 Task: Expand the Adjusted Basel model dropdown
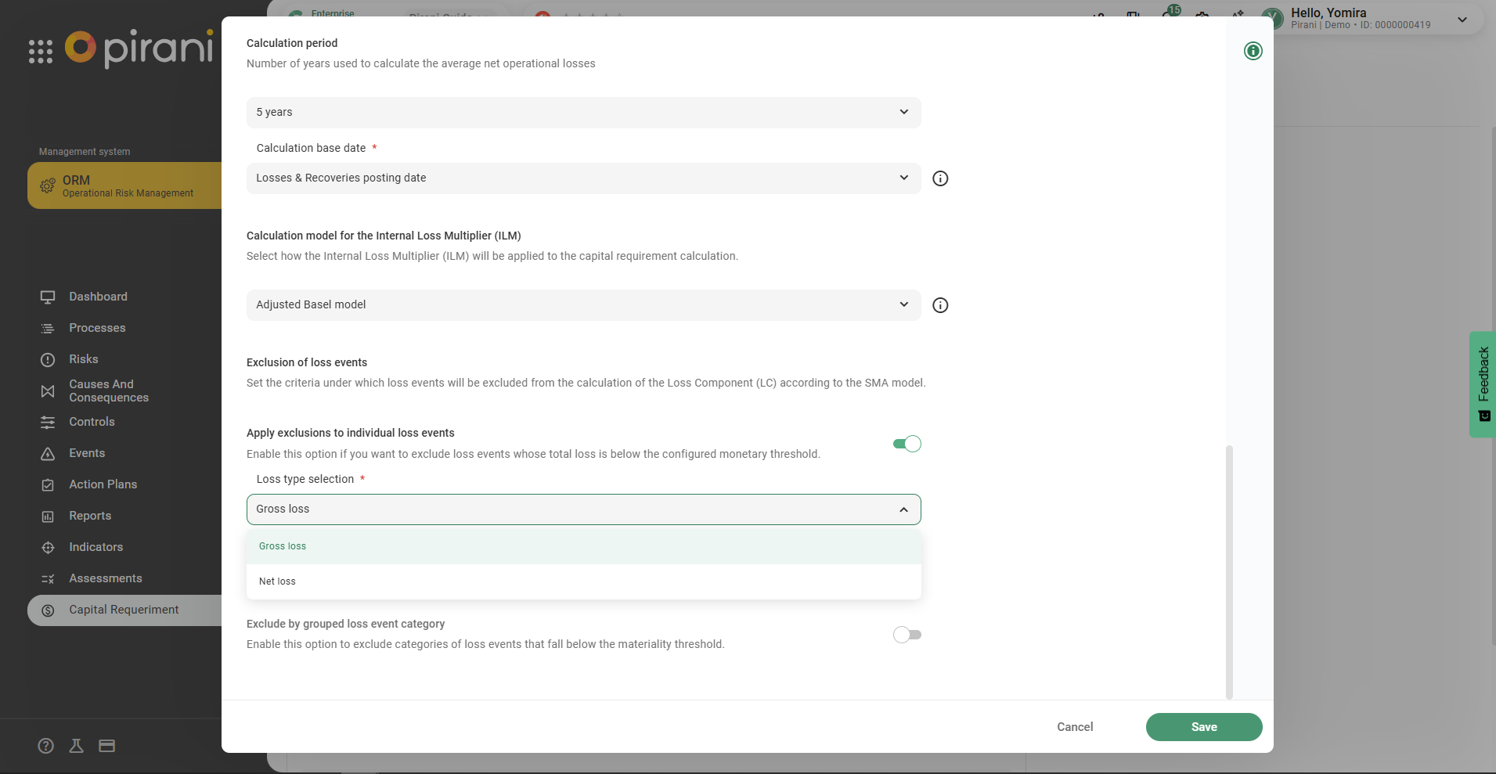tap(583, 304)
